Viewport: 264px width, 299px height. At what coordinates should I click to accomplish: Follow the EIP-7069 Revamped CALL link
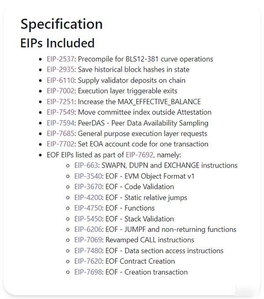tap(88, 240)
